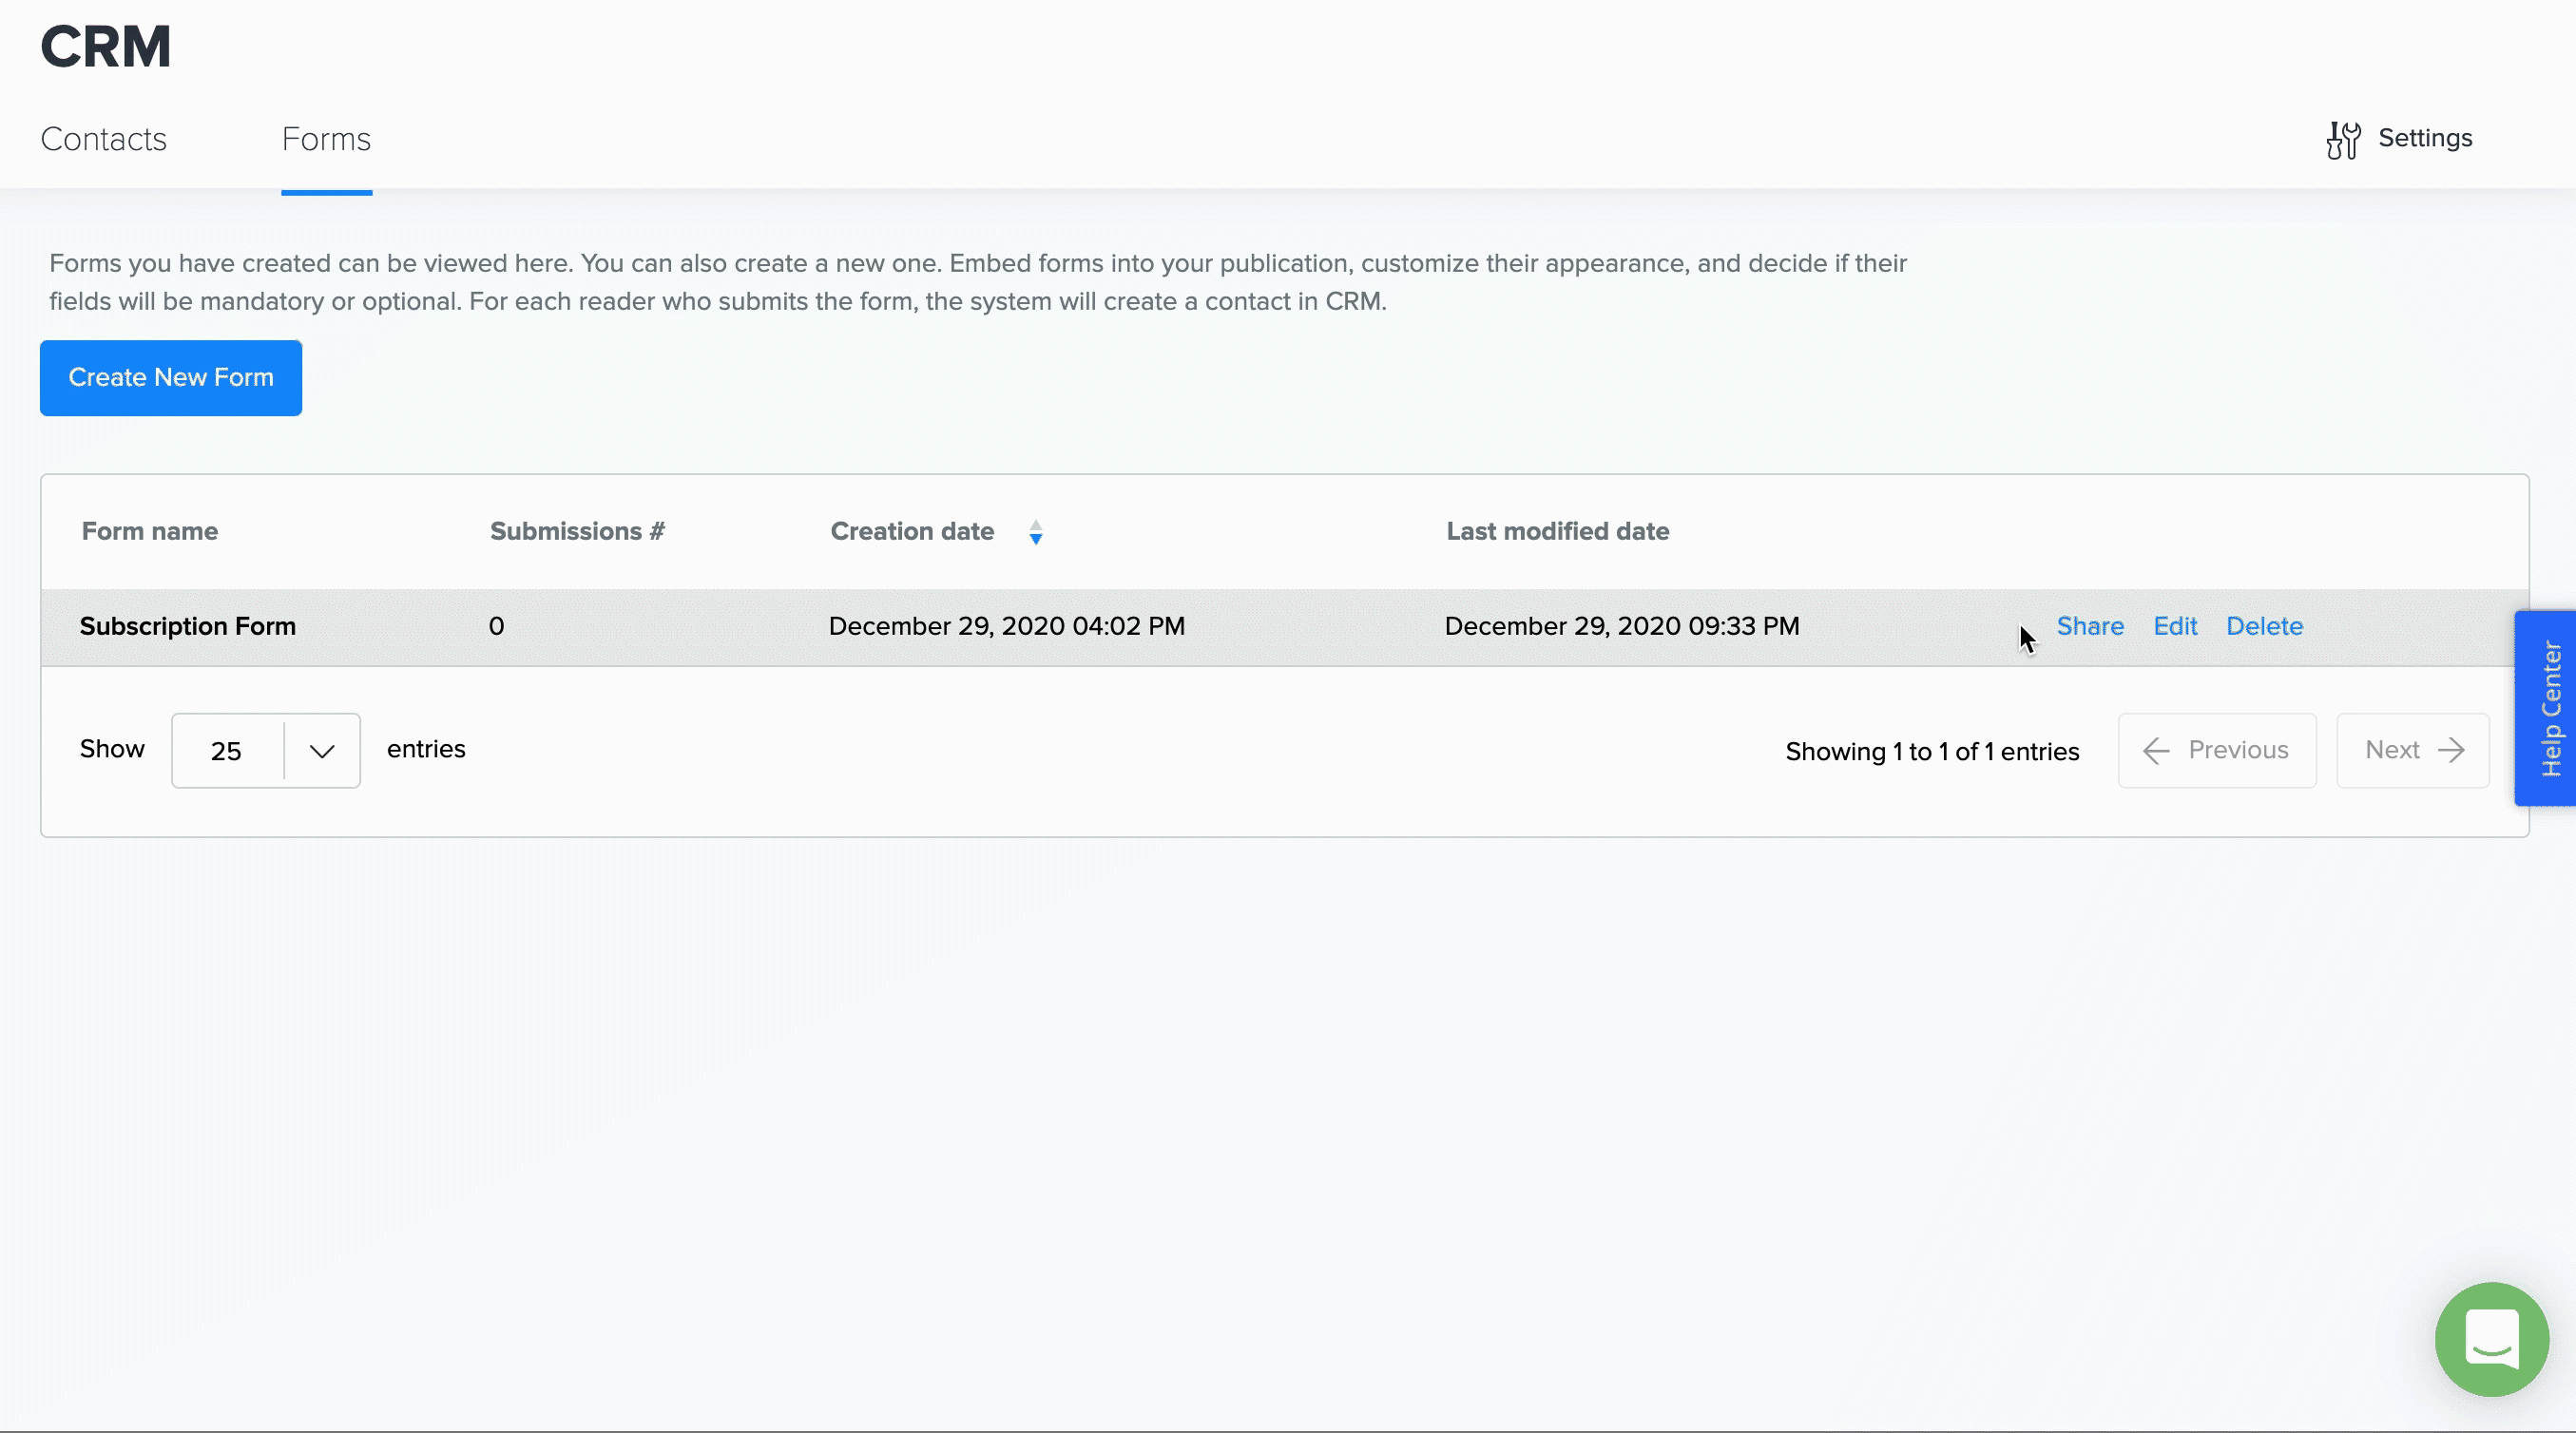
Task: Edit the Subscription Form
Action: tap(2174, 626)
